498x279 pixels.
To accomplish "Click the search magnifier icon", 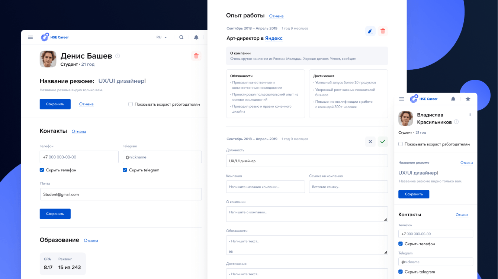I will 181,37.
